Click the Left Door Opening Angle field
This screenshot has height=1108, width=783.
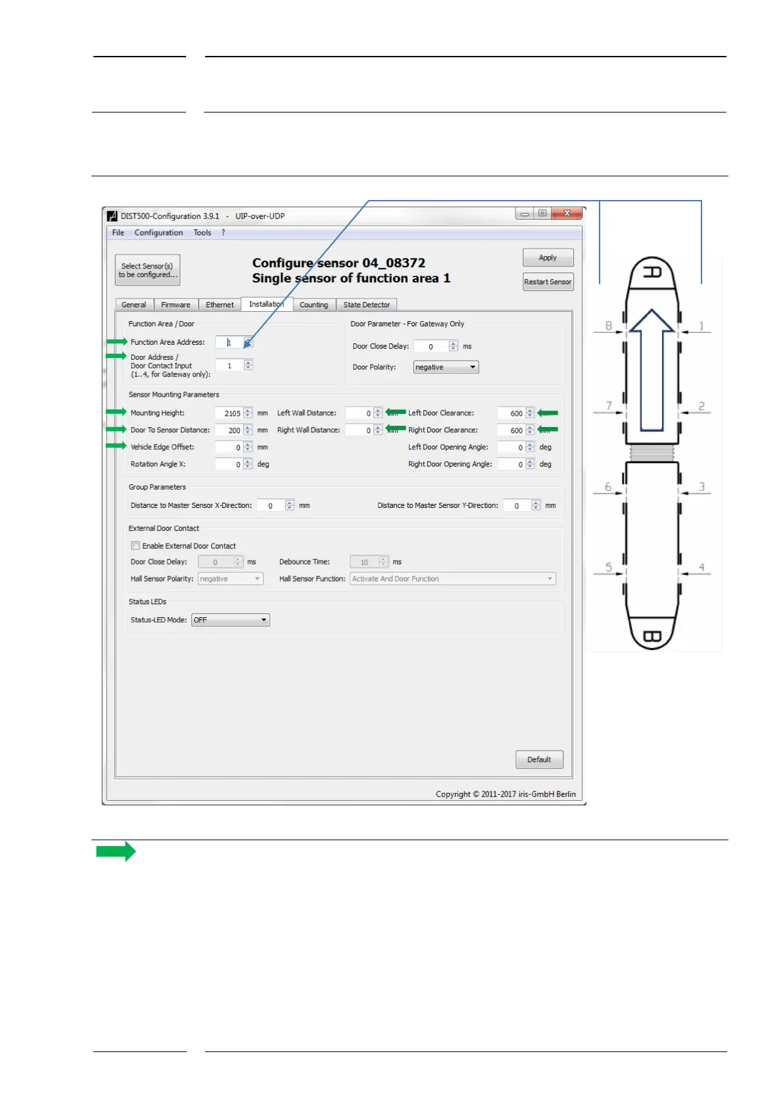tap(511, 447)
